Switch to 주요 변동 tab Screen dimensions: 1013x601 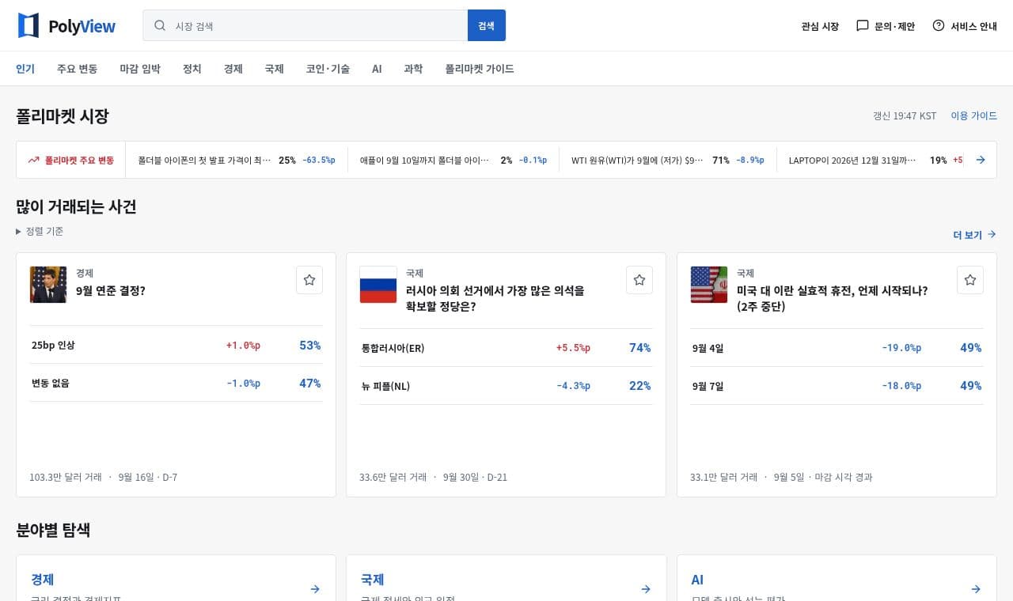pyautogui.click(x=77, y=69)
